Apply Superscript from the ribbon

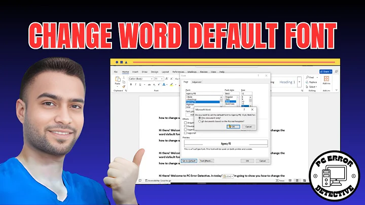coord(159,85)
